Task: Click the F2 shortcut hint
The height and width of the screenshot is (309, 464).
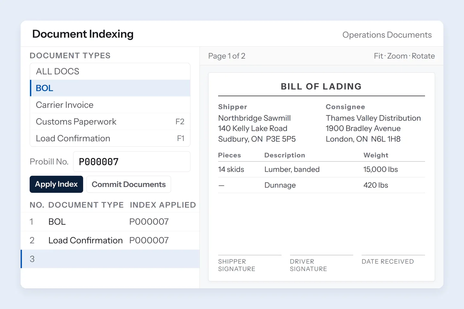Action: [x=180, y=122]
